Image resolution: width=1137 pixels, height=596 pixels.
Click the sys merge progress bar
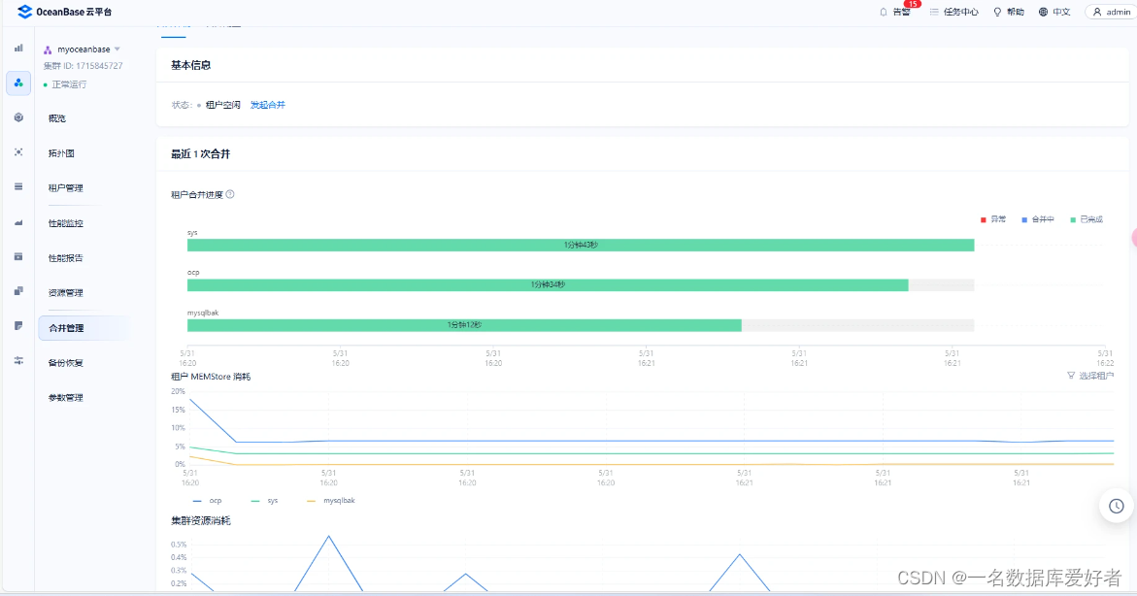(580, 245)
